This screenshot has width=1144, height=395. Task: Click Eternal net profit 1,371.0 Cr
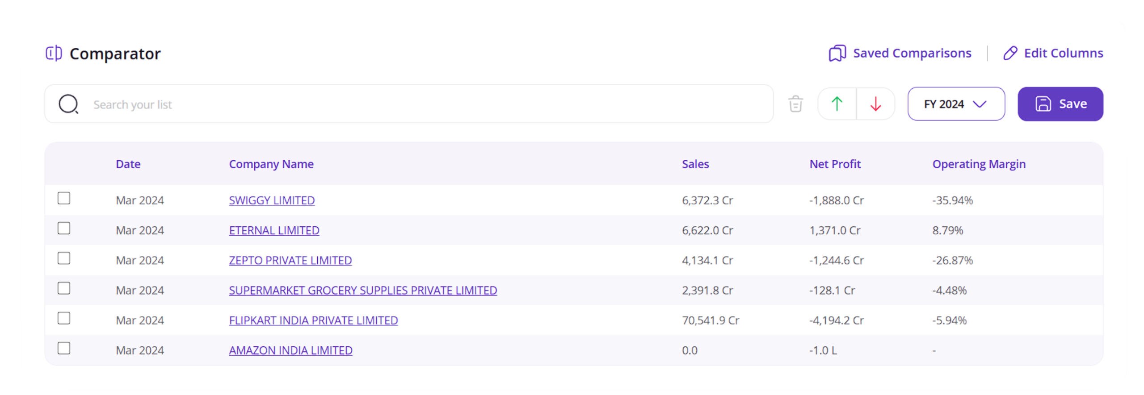(x=834, y=230)
